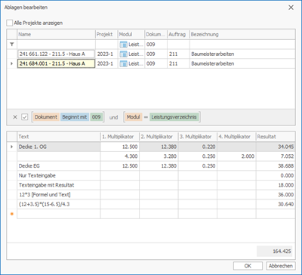Click the funnel filter row icon
Screen dimensions: 302x275
pos(11,45)
